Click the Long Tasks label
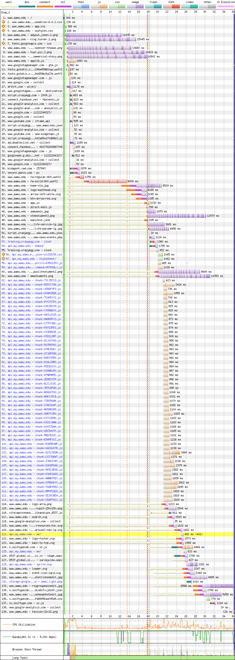The height and width of the screenshot is (660, 235). click(x=20, y=658)
